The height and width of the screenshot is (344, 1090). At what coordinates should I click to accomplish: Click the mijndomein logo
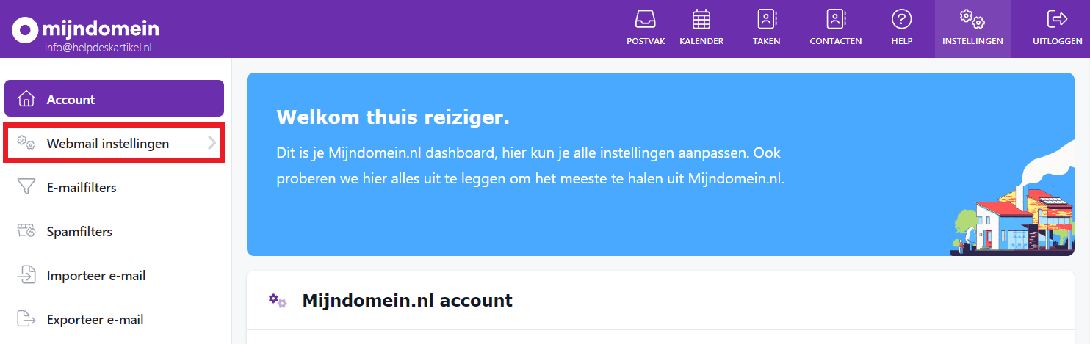[85, 29]
